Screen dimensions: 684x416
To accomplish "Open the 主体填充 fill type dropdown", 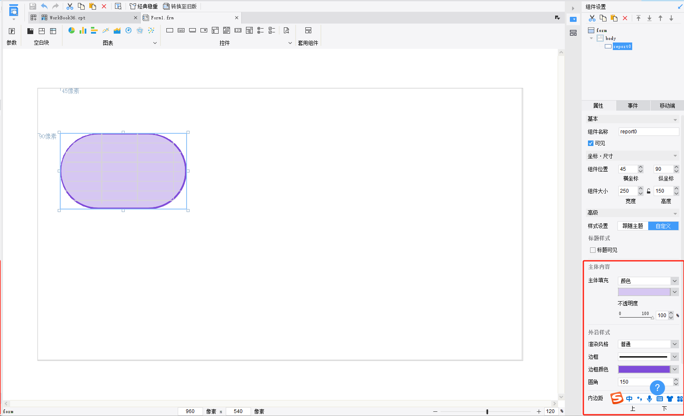I will coord(648,281).
